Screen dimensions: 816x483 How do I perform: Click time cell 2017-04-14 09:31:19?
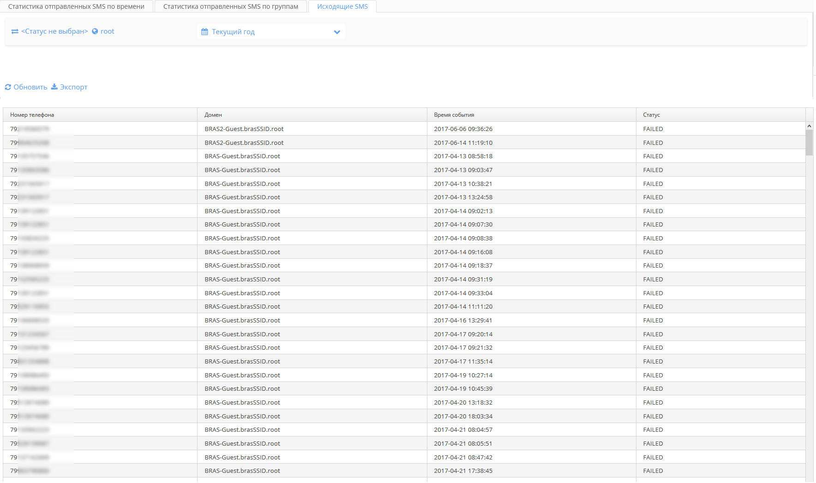coord(532,279)
